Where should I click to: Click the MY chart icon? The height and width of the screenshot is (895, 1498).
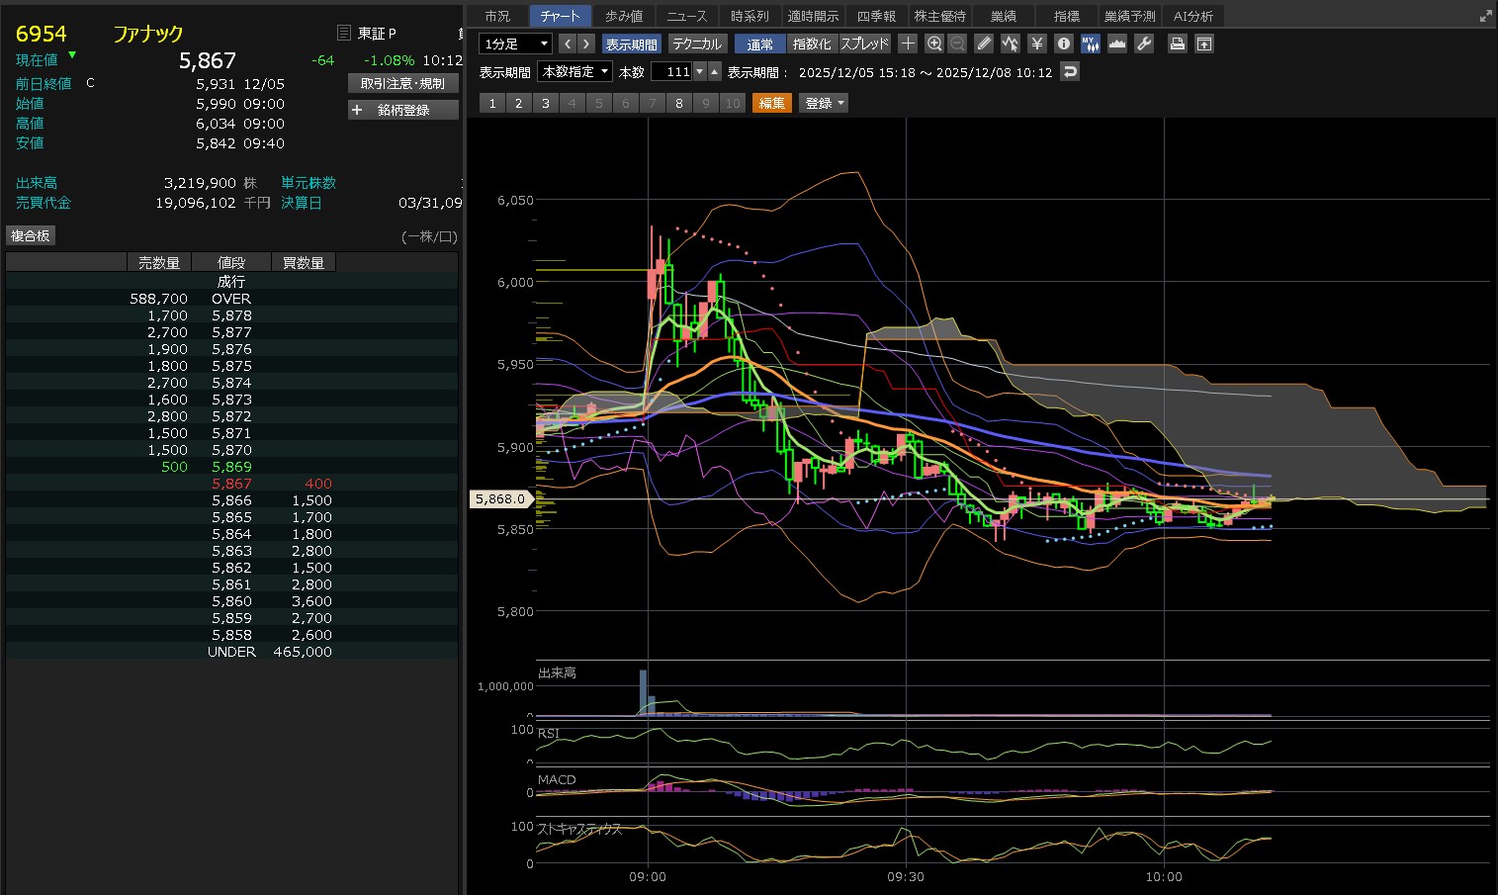(x=1090, y=44)
